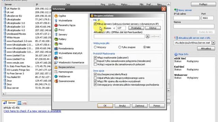Toggle Filtruj serwery checkbox

point(95,24)
